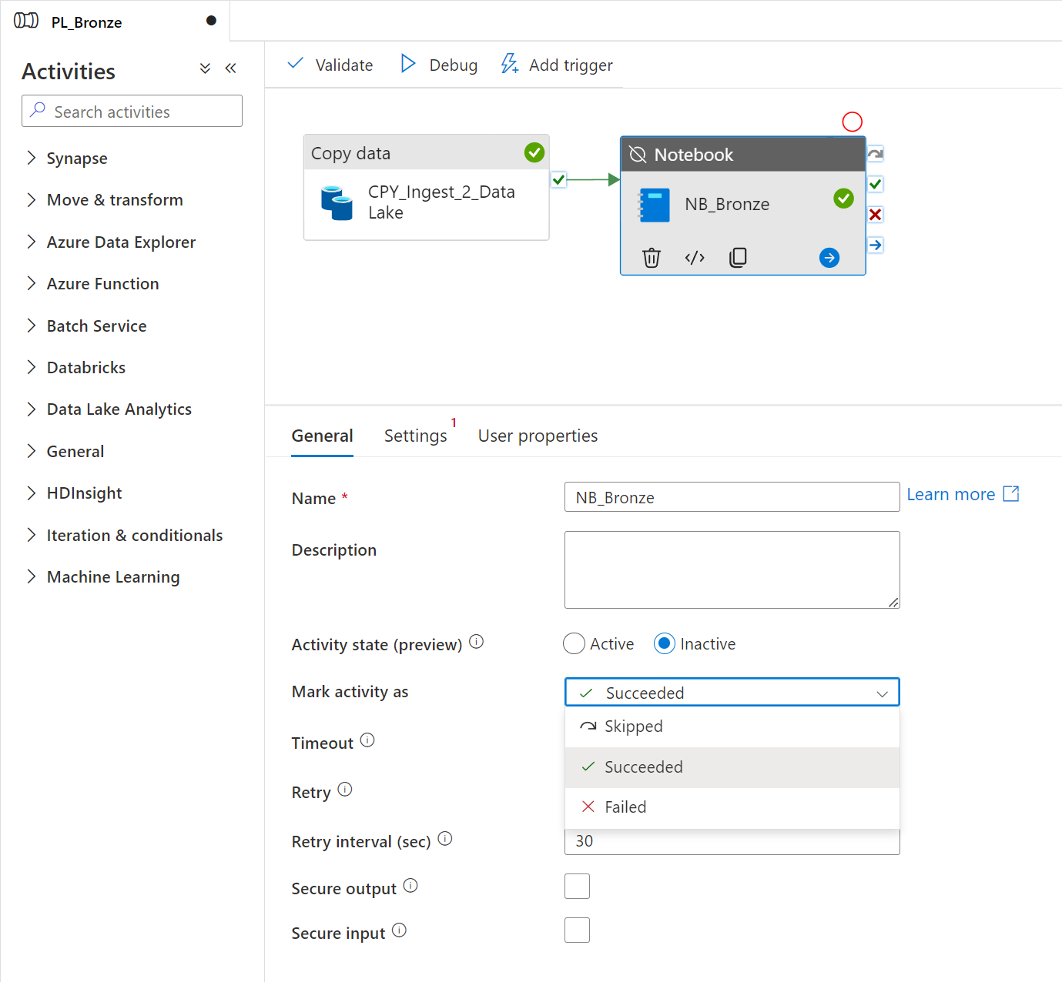1062x982 pixels.
Task: Click the Retry interval field showing 30
Action: pyautogui.click(x=732, y=841)
